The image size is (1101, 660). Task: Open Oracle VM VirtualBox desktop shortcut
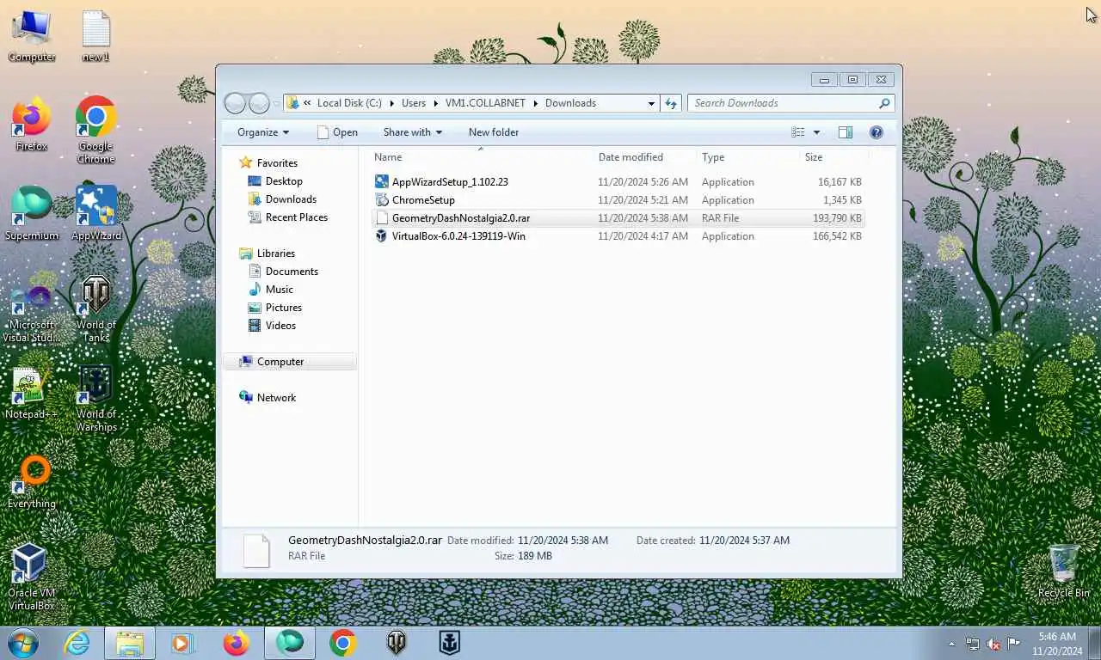click(x=32, y=577)
